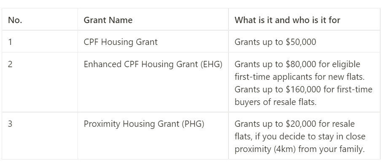Click the "(EHG)" abbreviation text
This screenshot has height=165, width=392.
coord(211,64)
